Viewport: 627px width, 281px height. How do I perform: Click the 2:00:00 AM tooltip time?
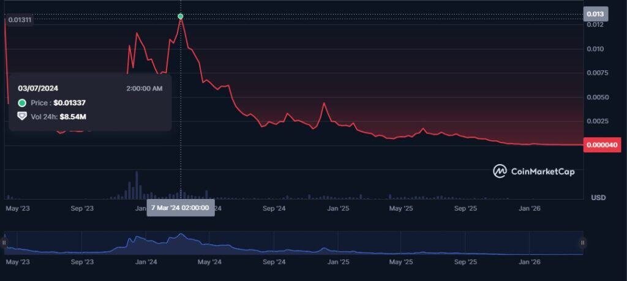click(145, 88)
